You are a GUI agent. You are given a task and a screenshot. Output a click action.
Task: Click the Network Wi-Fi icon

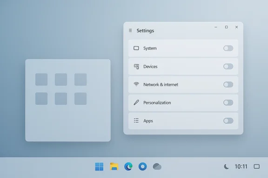point(136,84)
